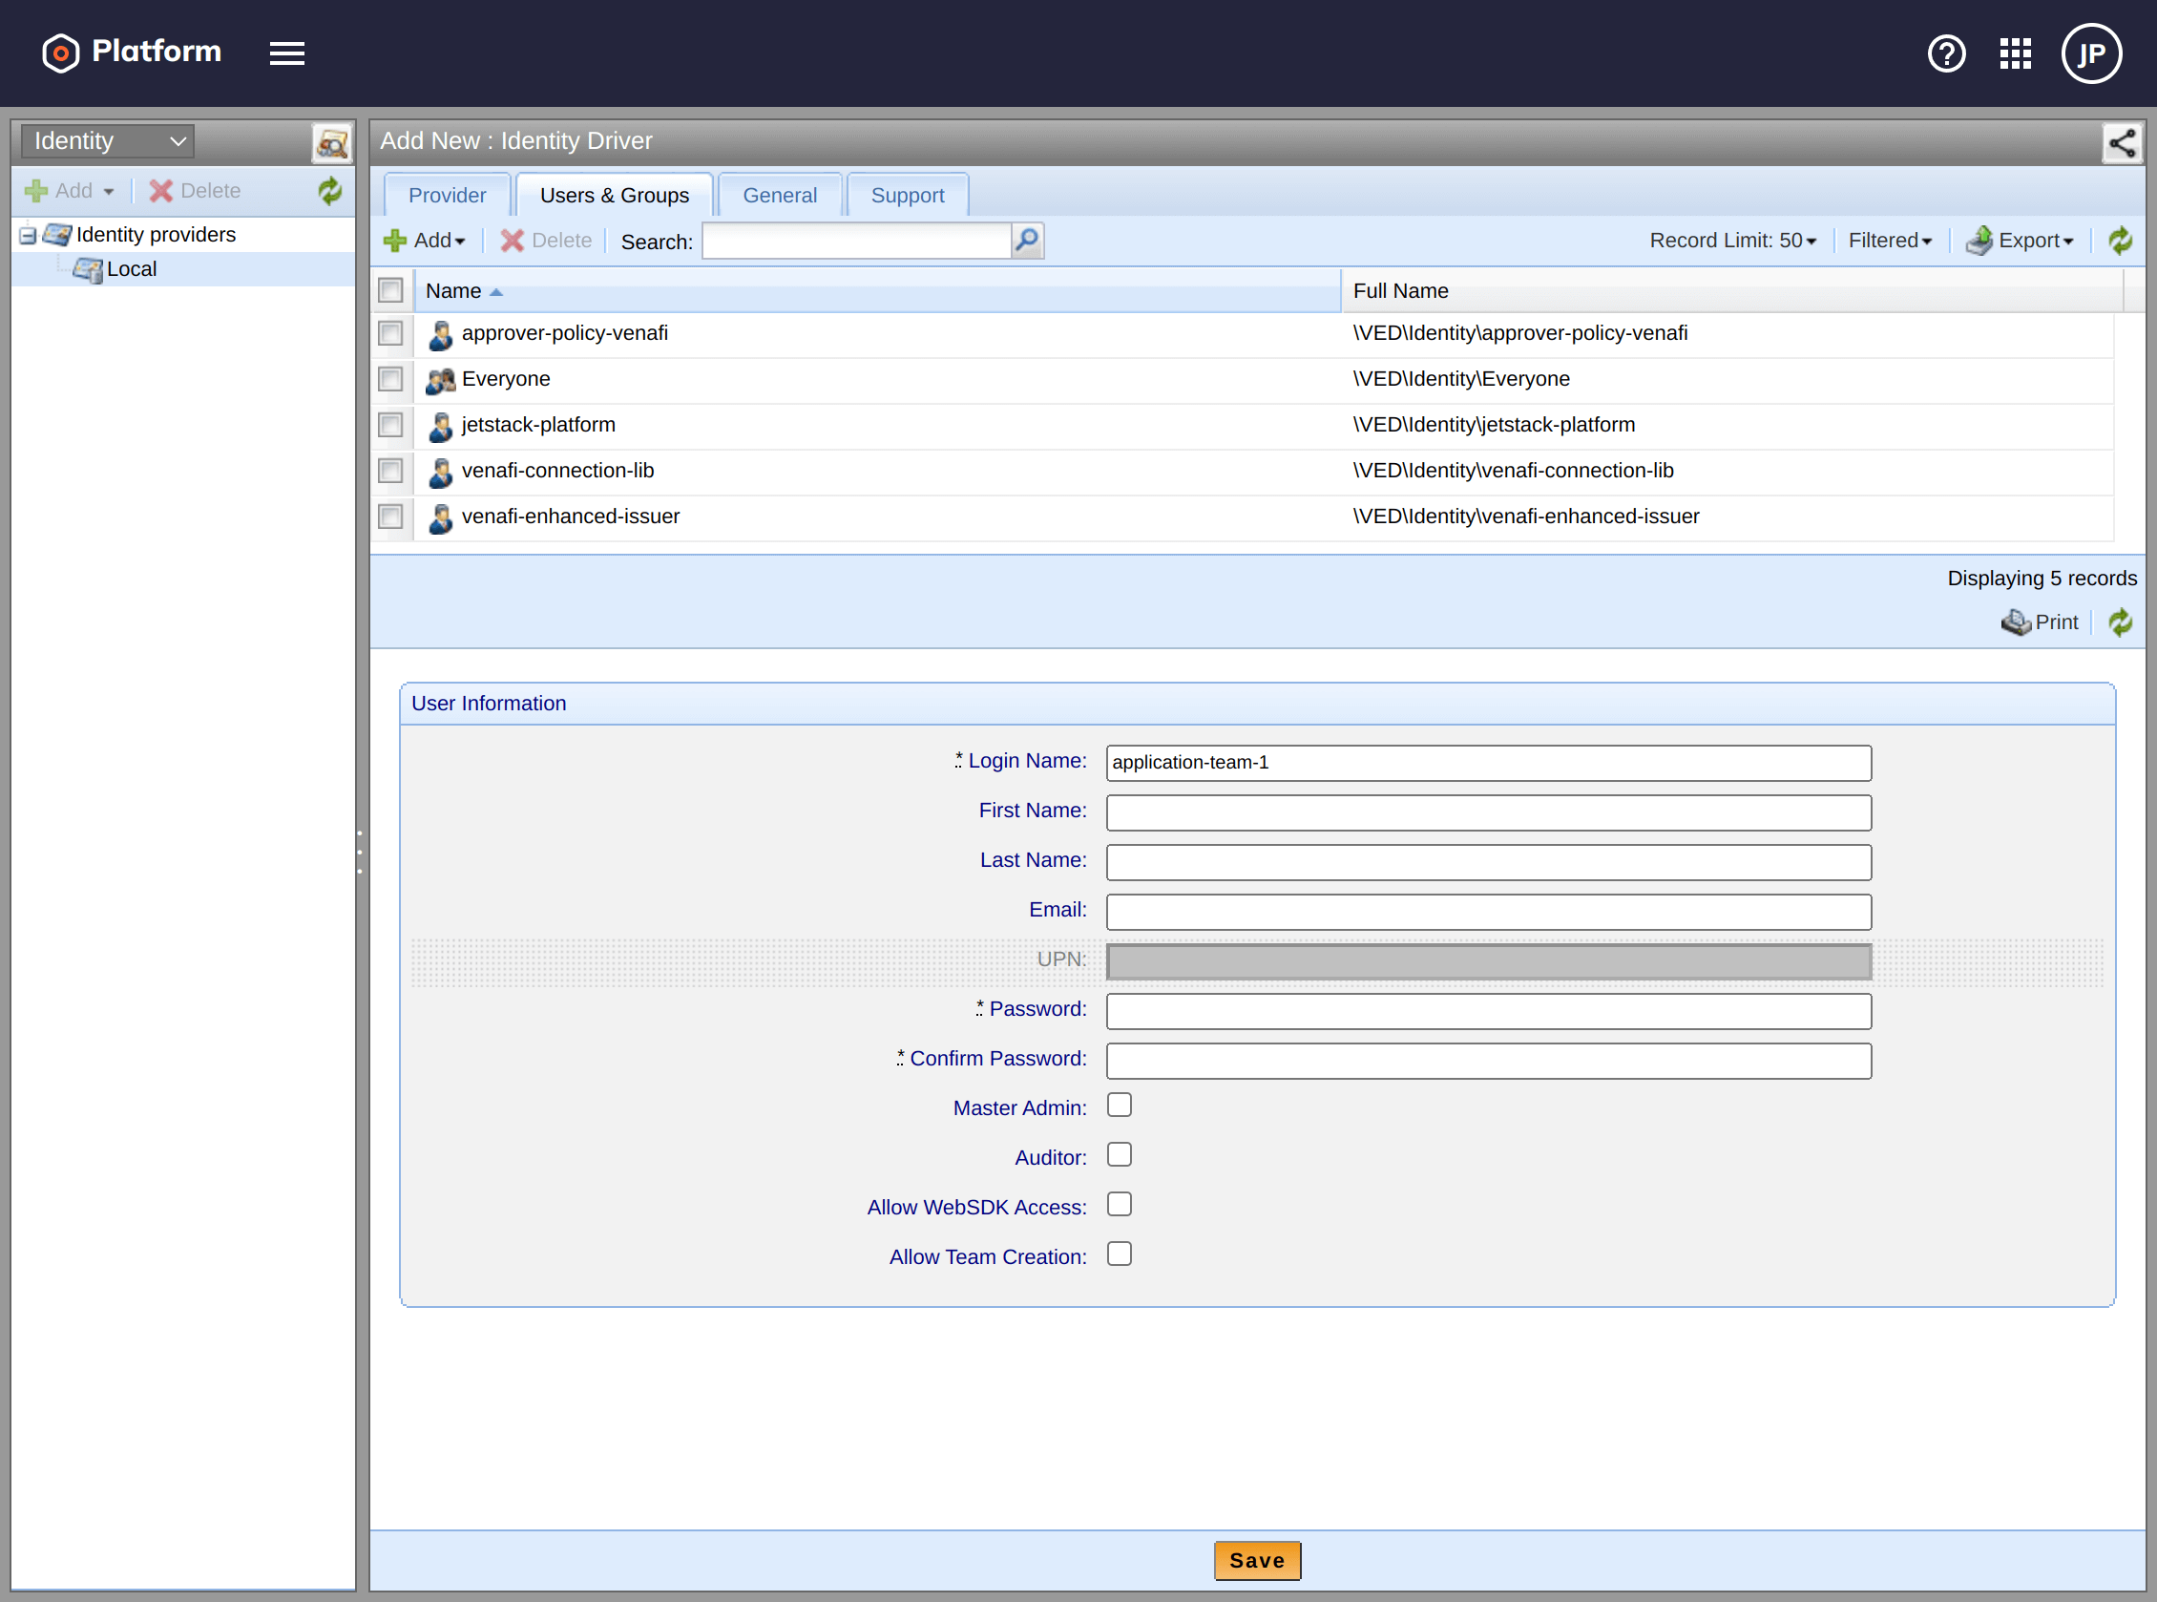This screenshot has height=1602, width=2157.
Task: Open the JP user profile avatar
Action: [x=2091, y=53]
